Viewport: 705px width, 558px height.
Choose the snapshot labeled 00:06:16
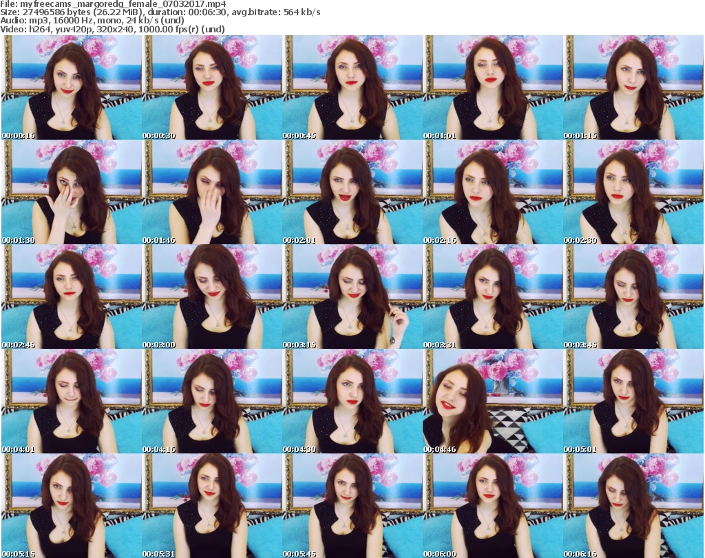[633, 506]
